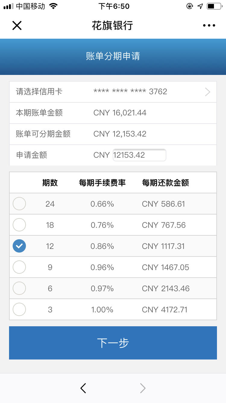The width and height of the screenshot is (226, 403).
Task: Choose the 9 期 installment radio button
Action: pyautogui.click(x=19, y=267)
